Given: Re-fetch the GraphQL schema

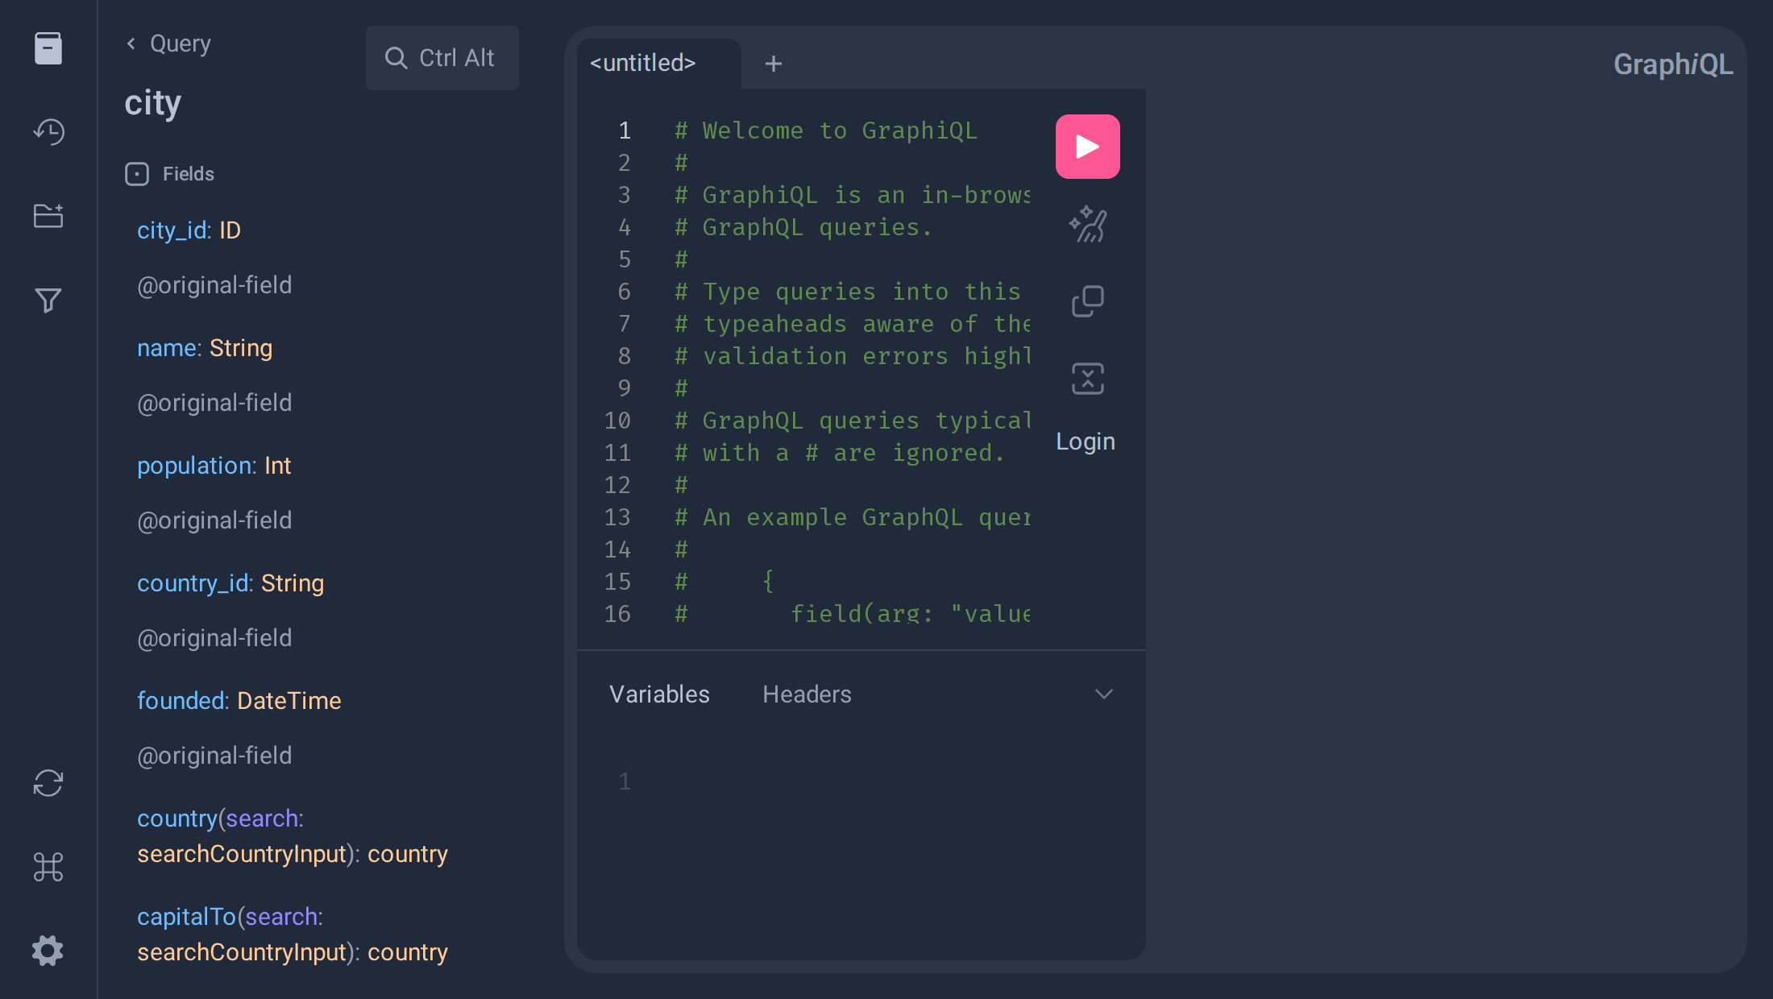Looking at the screenshot, I should click(x=48, y=783).
